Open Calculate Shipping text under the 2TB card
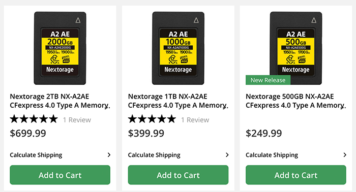This screenshot has width=356, height=192. click(x=36, y=155)
